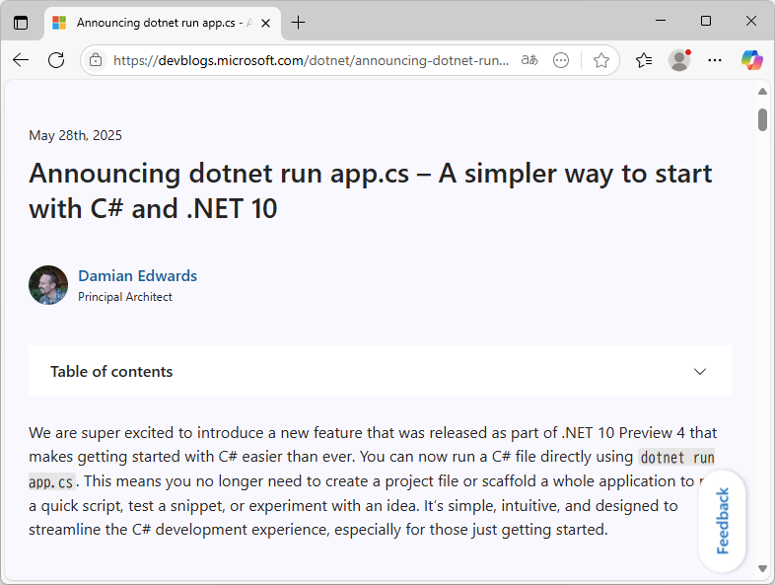The height and width of the screenshot is (585, 775).
Task: Click the date May 28th, 2025
Action: [x=75, y=135]
